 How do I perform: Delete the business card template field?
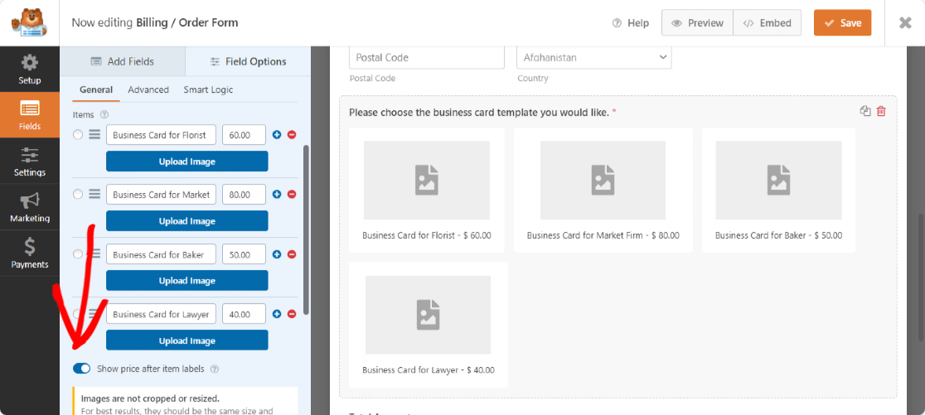pyautogui.click(x=881, y=111)
